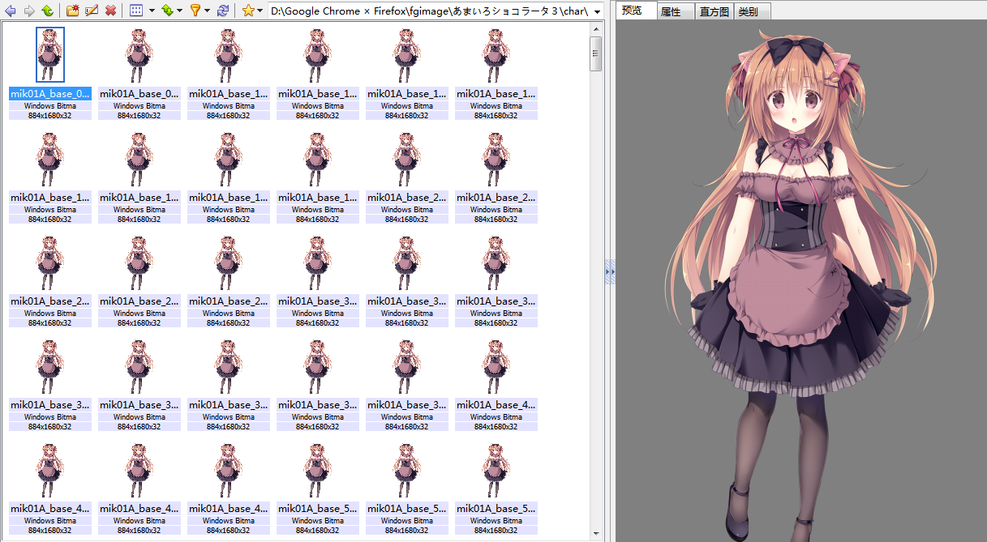Click the funnel filter icon

195,11
